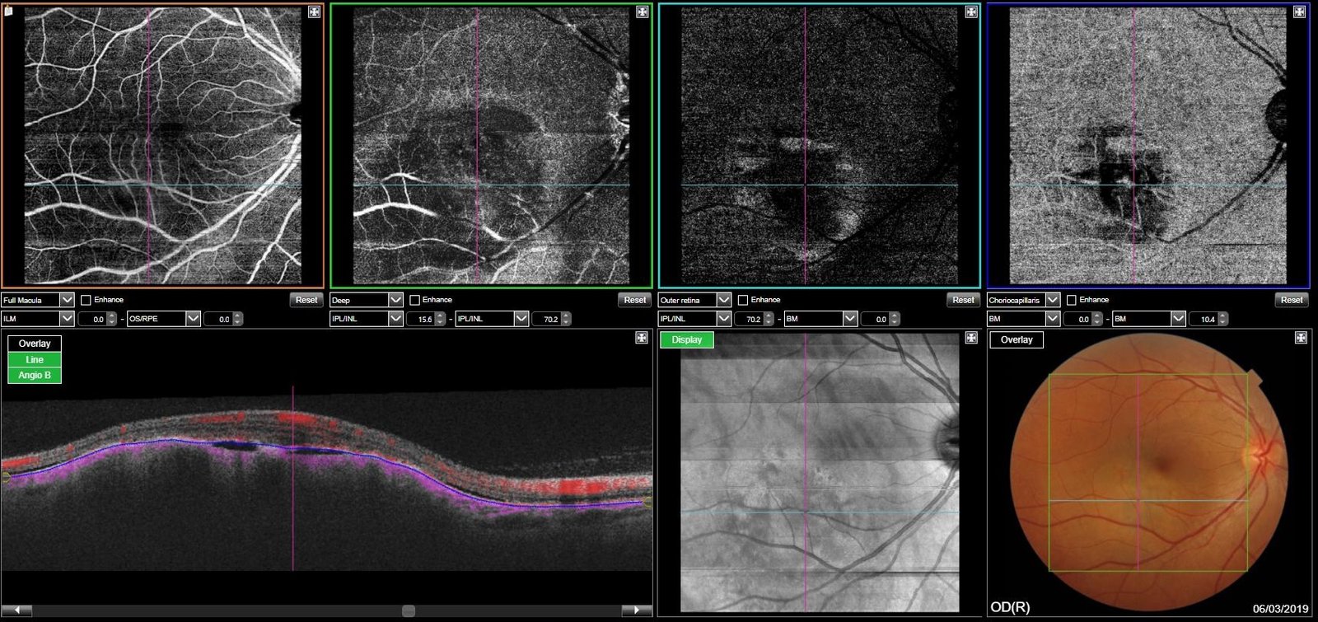Expand the color fundus photo panel

1301,338
